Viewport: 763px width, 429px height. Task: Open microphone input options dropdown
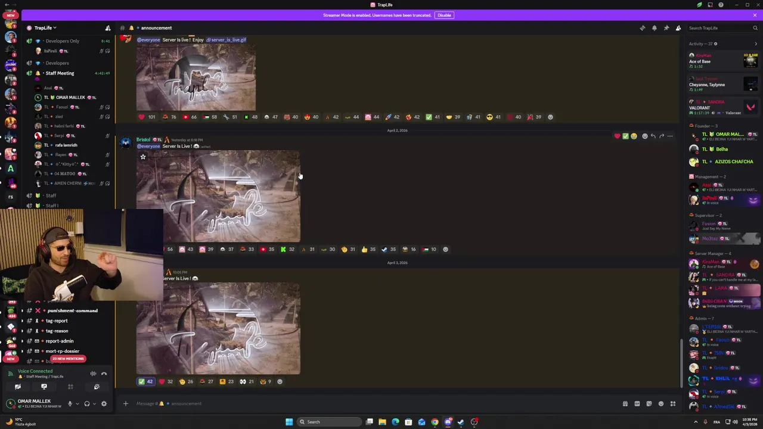(x=76, y=404)
